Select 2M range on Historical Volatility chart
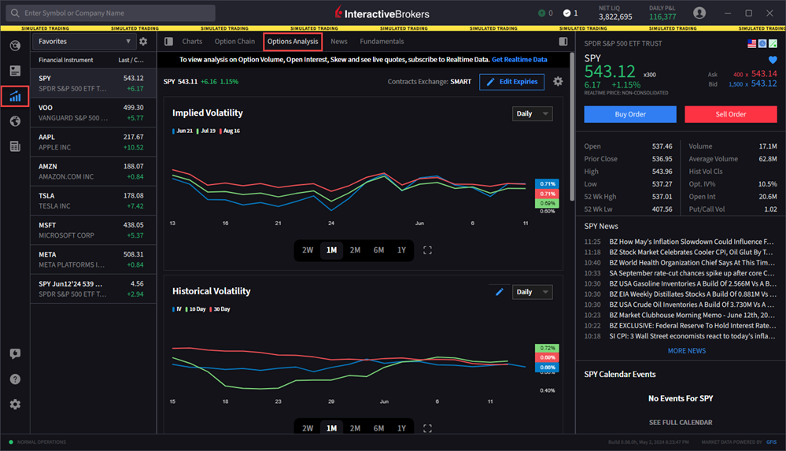Screen dimensions: 786x451 pyautogui.click(x=355, y=428)
